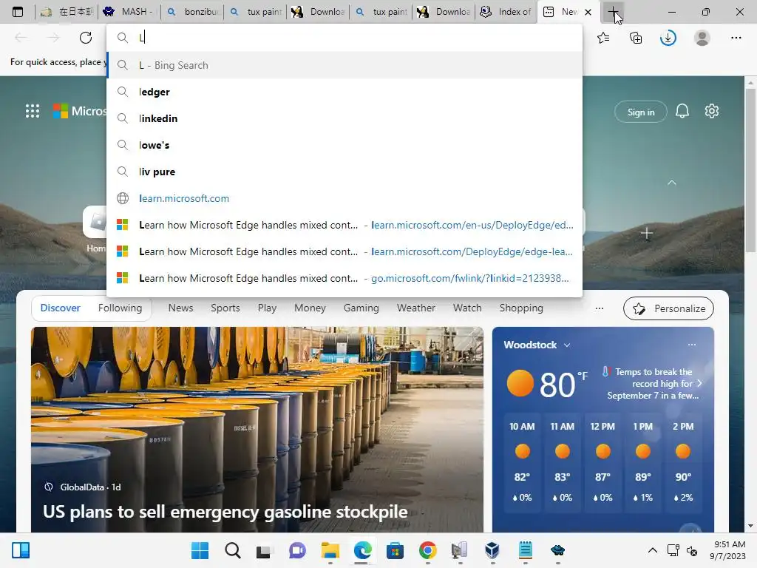Open the clock and date in tray

(729, 550)
